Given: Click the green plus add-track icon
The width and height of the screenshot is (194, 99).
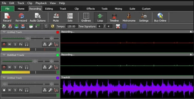Looking at the screenshot, I should [16, 26].
